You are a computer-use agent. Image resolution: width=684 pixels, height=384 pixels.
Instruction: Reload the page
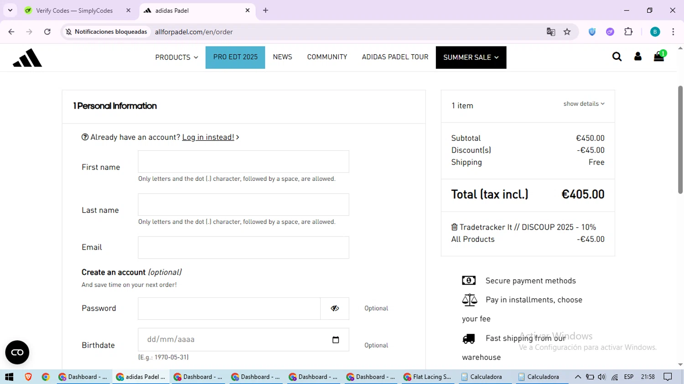click(x=47, y=32)
